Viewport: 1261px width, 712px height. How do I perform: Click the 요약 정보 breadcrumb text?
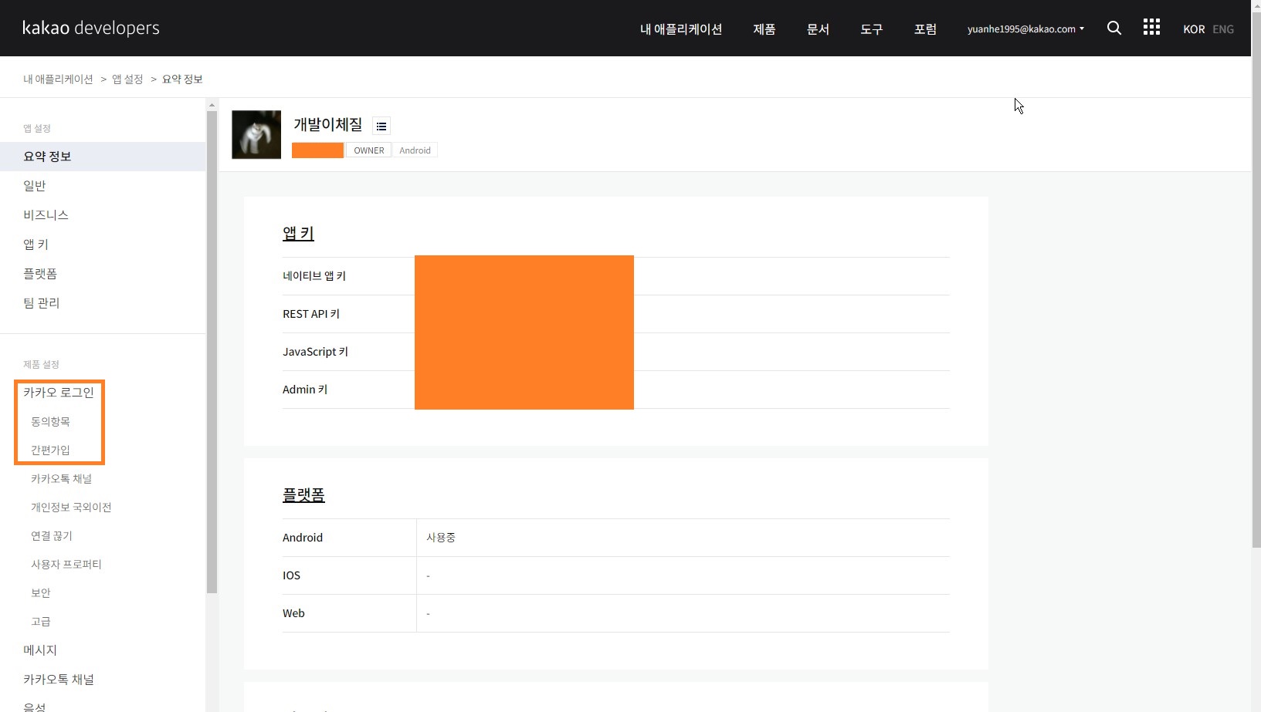coord(182,79)
